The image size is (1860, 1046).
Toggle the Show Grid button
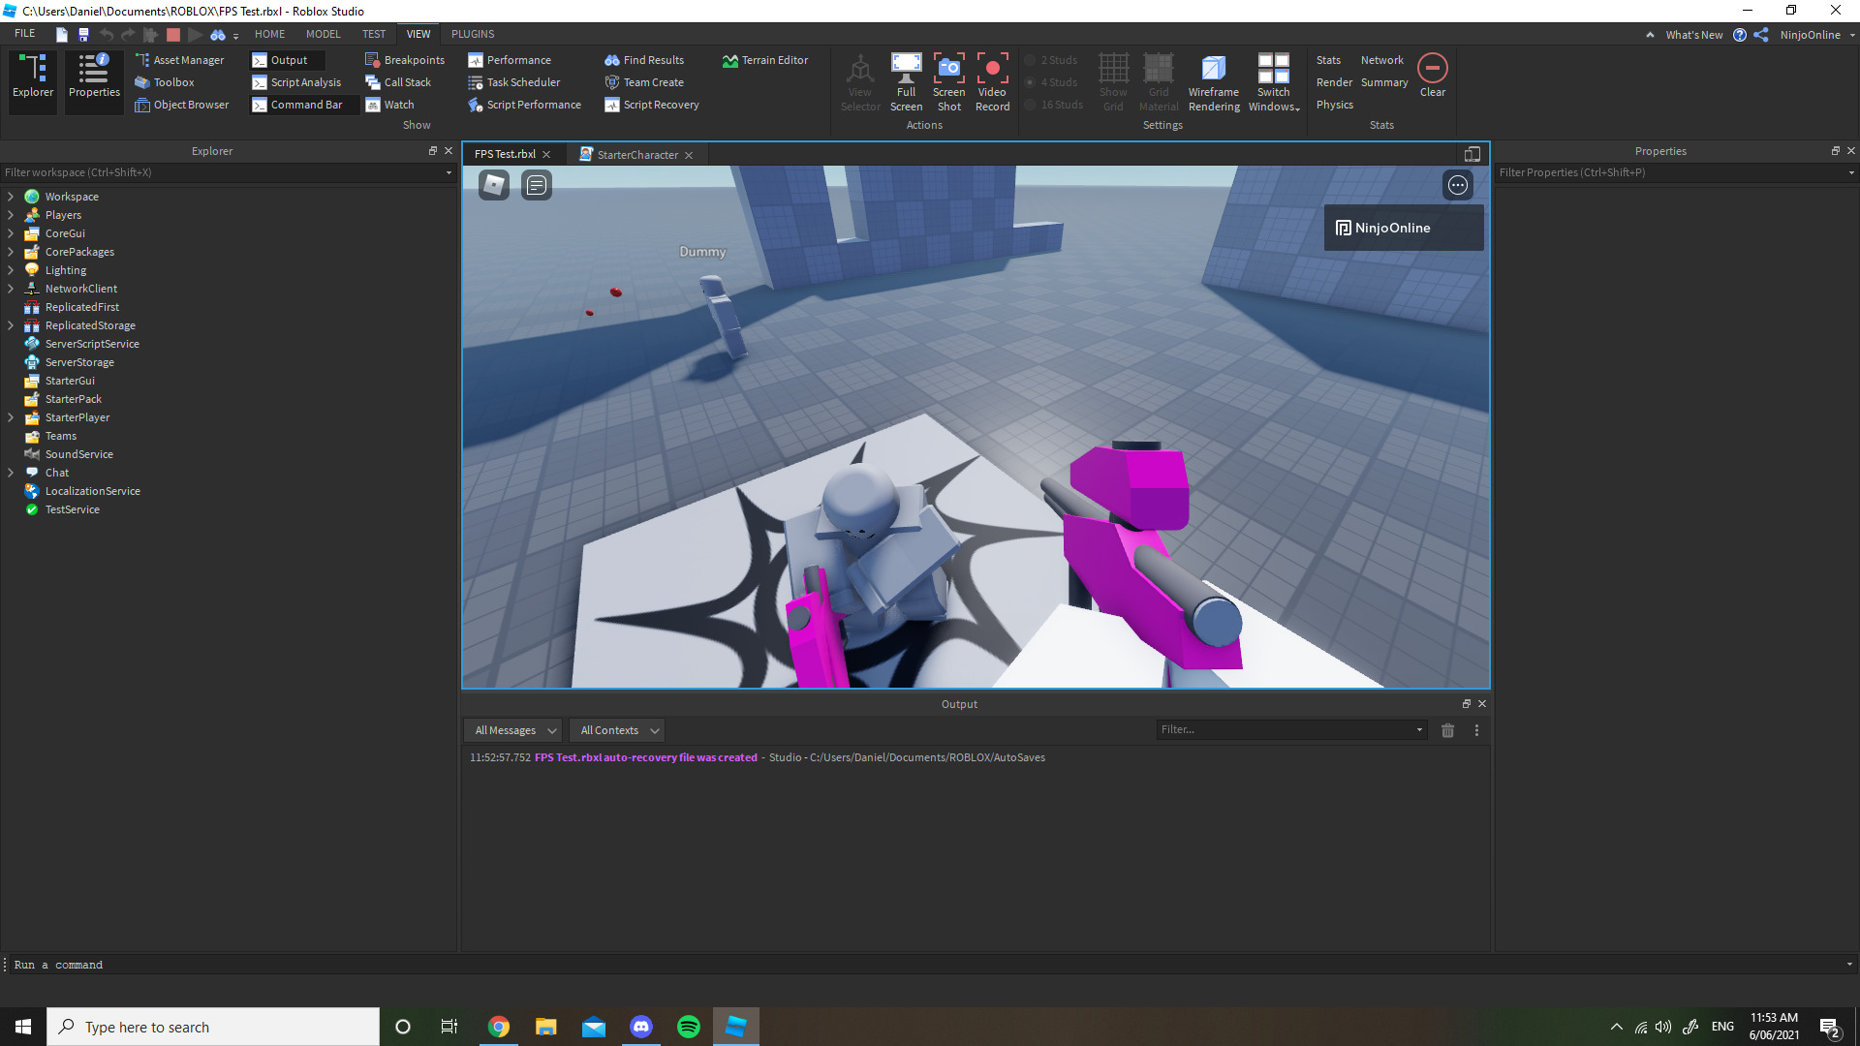coord(1113,82)
